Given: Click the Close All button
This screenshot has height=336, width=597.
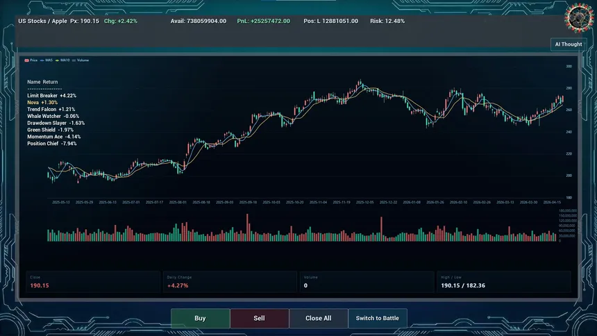Looking at the screenshot, I should coord(319,318).
